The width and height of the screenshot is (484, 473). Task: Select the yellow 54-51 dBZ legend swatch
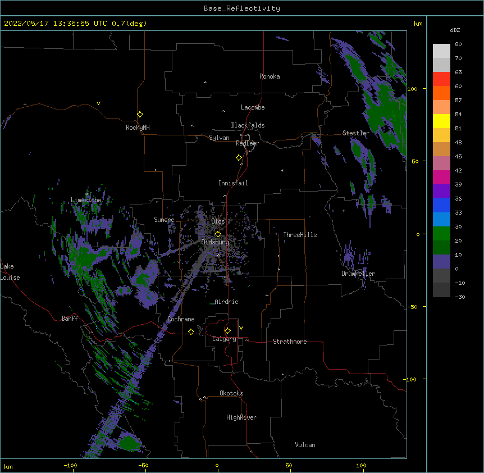point(441,121)
